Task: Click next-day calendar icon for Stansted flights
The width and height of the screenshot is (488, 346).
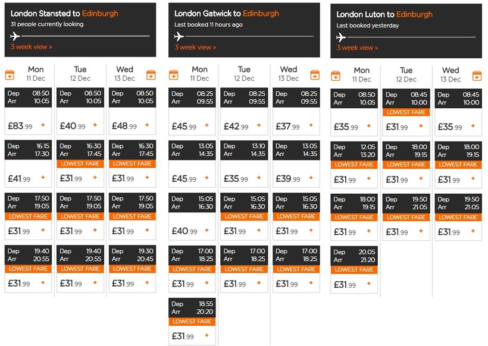Action: click(151, 75)
